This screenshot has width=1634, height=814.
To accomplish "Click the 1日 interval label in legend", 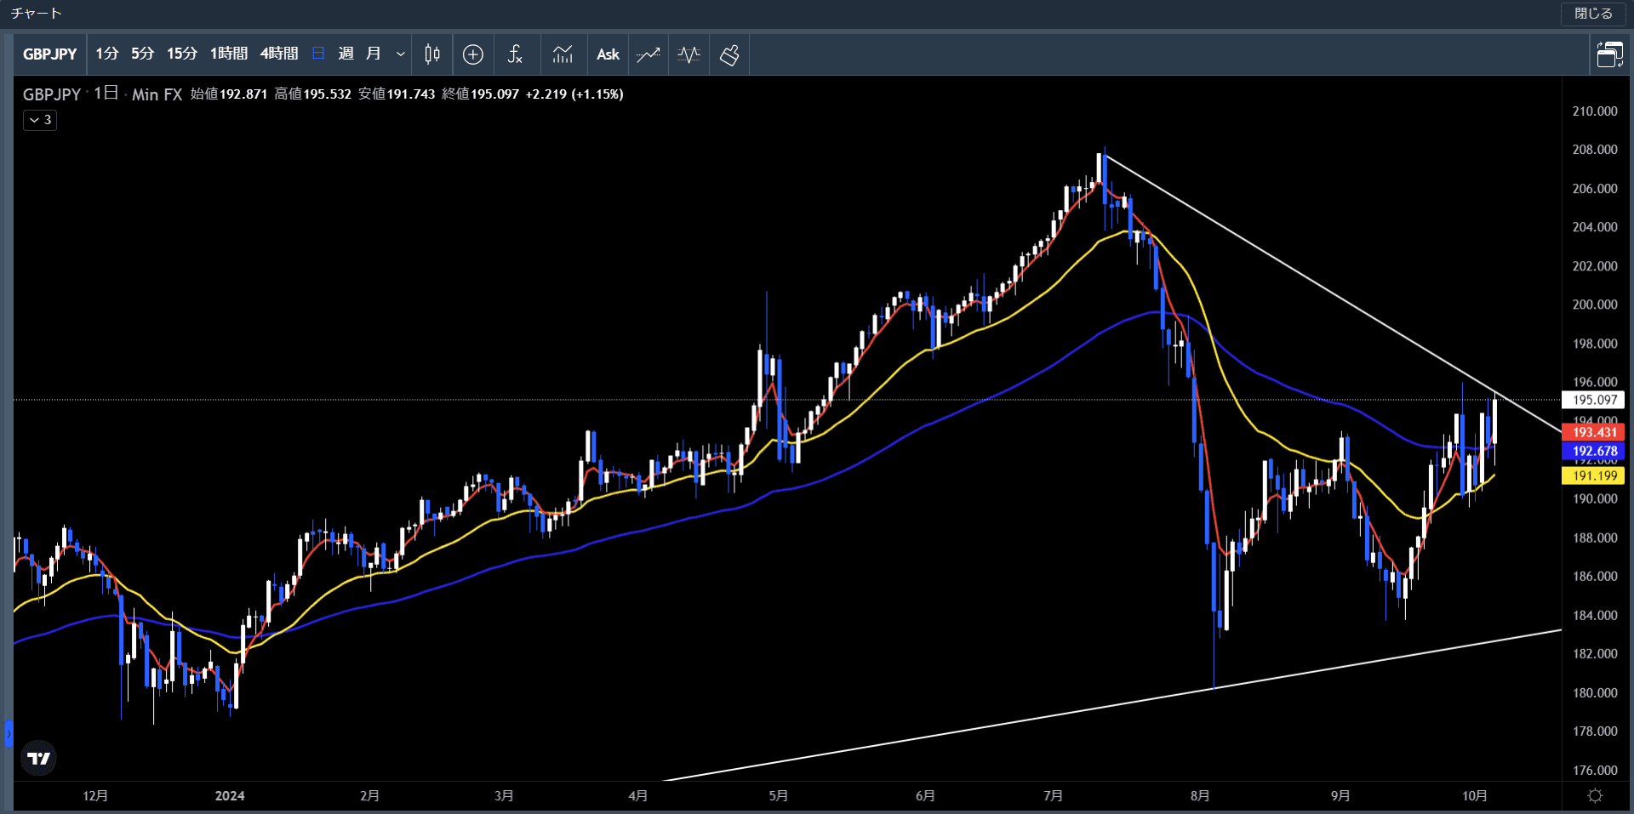I will click(x=106, y=94).
